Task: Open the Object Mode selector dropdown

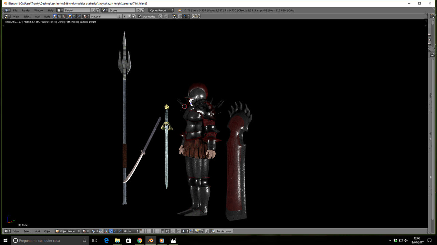Action: click(68, 231)
